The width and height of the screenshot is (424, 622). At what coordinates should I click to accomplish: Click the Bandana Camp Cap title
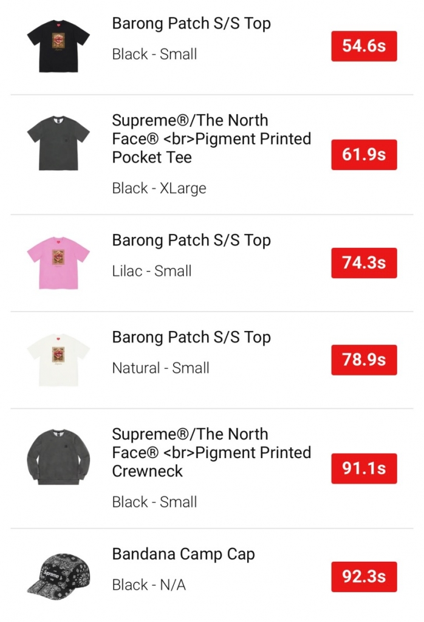click(183, 554)
